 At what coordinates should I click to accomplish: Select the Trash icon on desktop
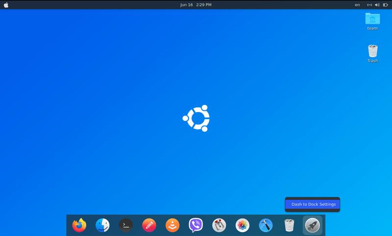372,53
